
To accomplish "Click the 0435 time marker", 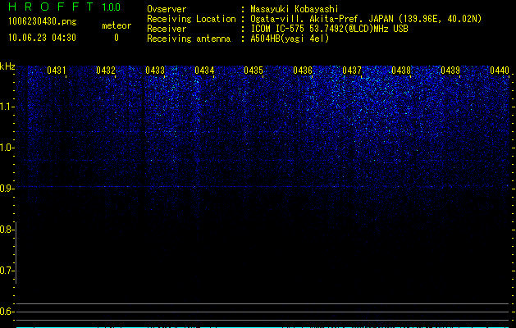I will (x=253, y=70).
